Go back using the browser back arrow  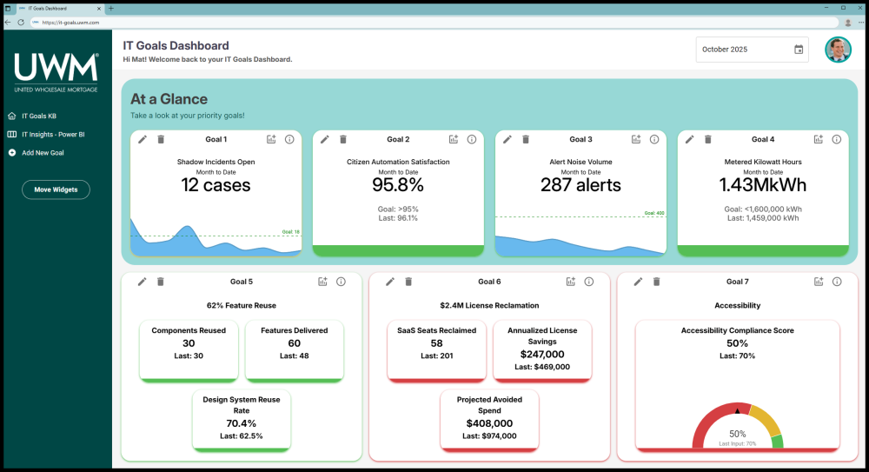8,23
